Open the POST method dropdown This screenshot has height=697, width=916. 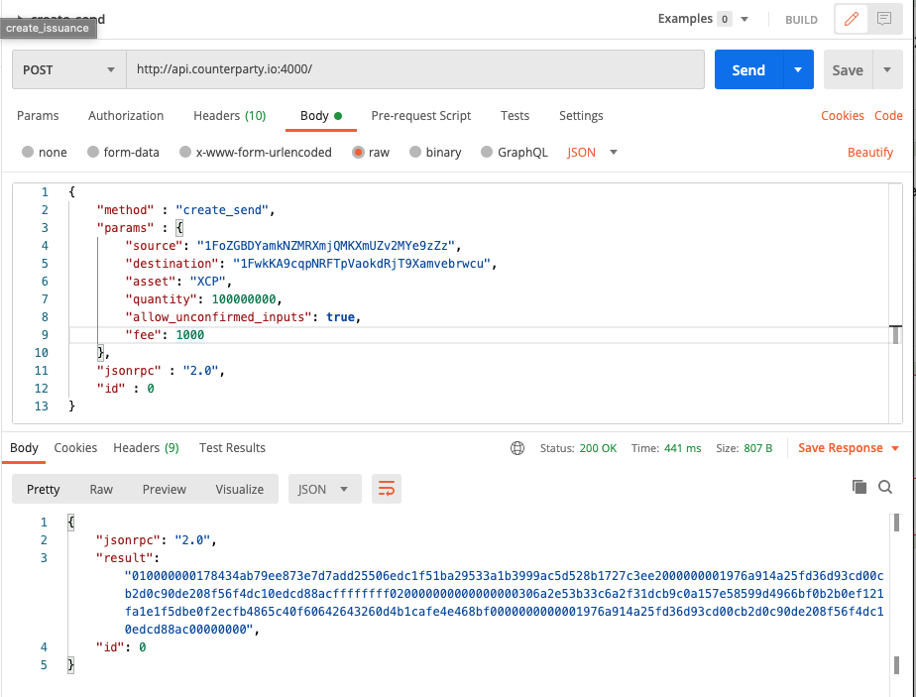(x=69, y=69)
